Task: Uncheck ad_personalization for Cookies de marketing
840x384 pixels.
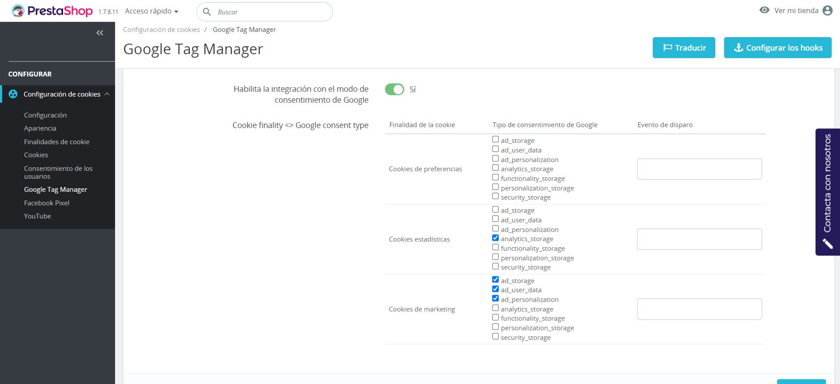Action: click(495, 298)
